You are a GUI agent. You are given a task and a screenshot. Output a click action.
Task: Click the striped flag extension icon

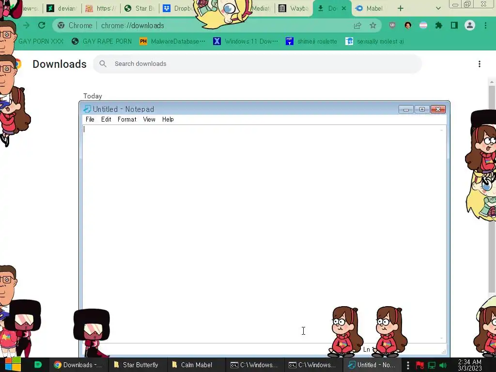[x=423, y=26]
